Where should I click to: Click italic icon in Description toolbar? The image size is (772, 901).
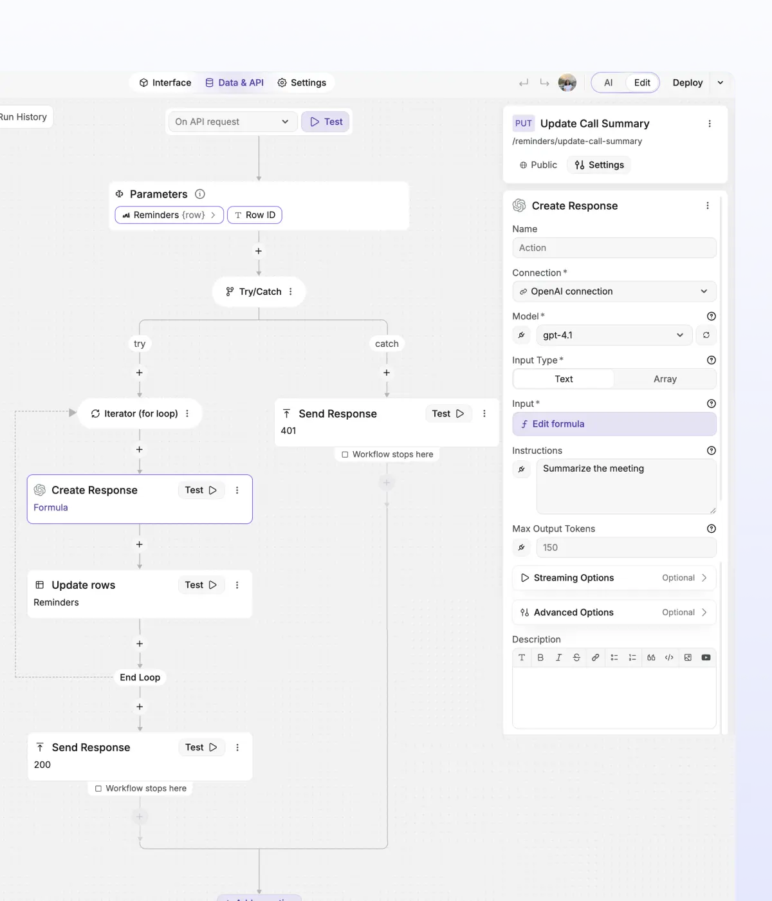pos(558,657)
